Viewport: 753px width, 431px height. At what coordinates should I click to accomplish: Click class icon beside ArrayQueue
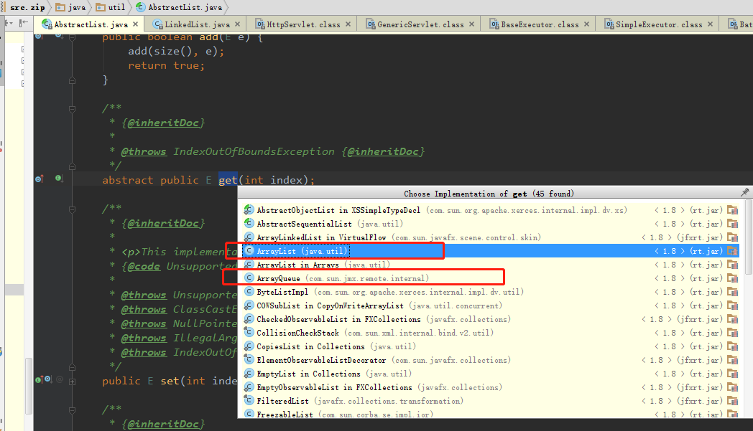click(249, 278)
